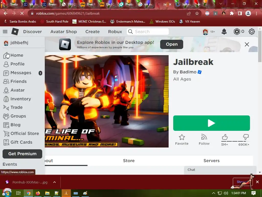Image resolution: width=262 pixels, height=197 pixels.
Task: Bookmark this page with the star
Action: pyautogui.click(x=197, y=13)
